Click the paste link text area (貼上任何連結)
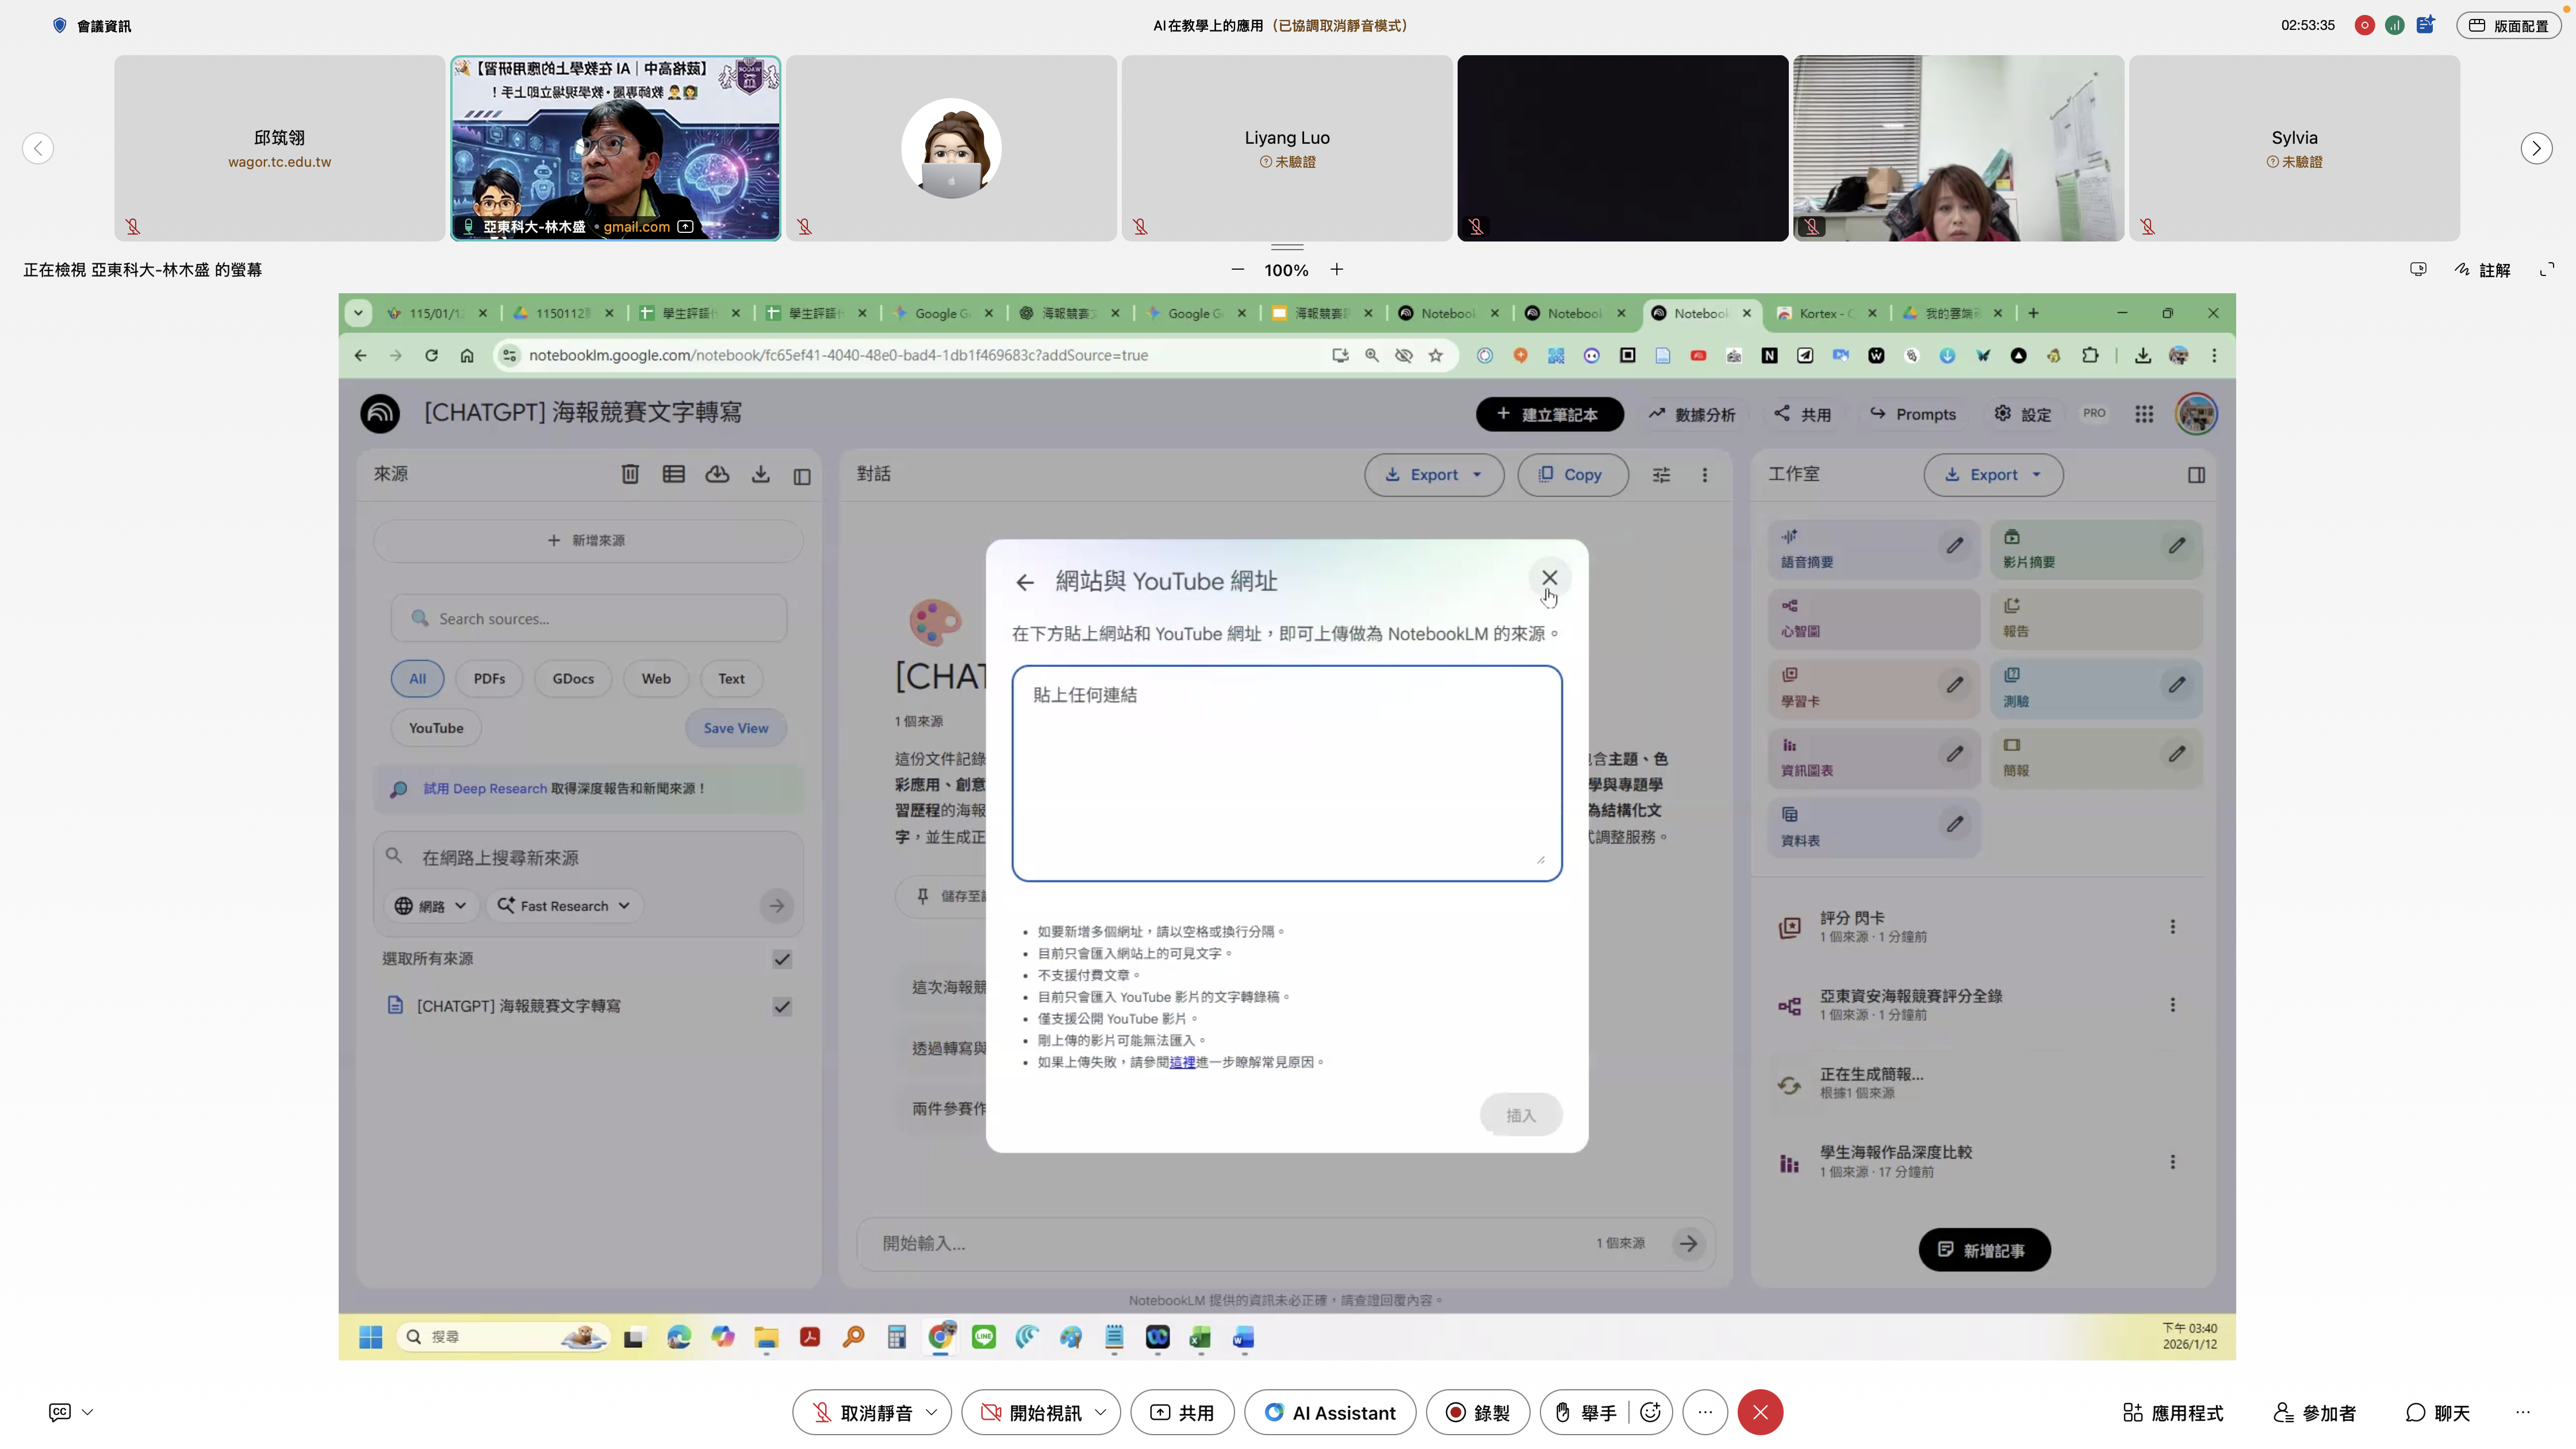 coord(1286,772)
